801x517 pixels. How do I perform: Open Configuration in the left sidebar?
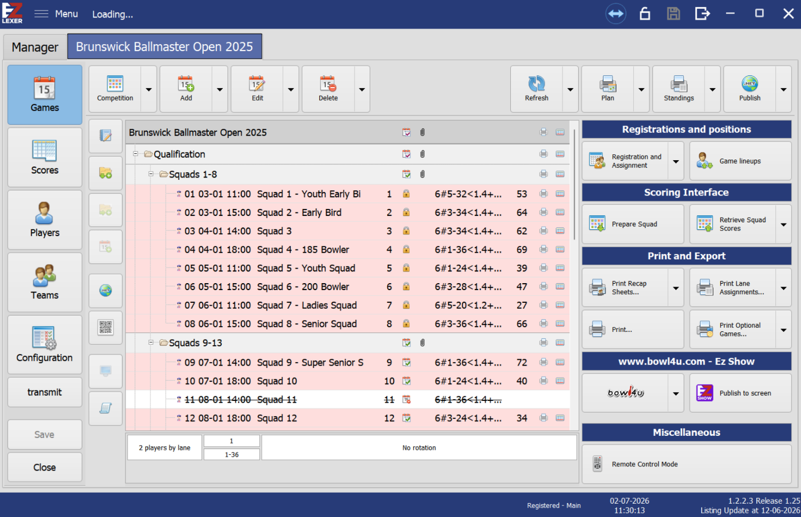tap(45, 345)
